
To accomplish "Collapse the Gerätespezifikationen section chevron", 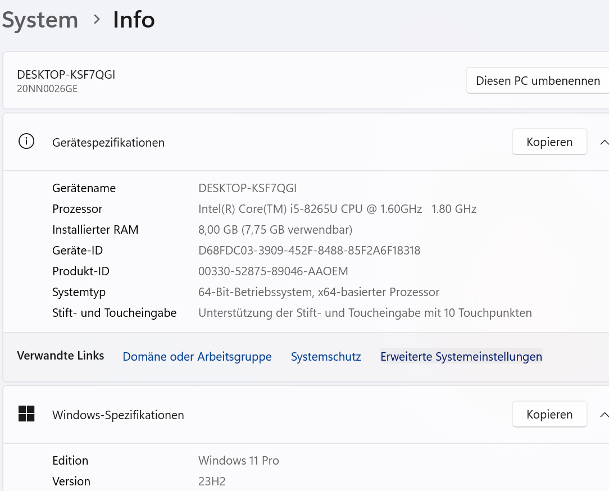I will point(604,142).
